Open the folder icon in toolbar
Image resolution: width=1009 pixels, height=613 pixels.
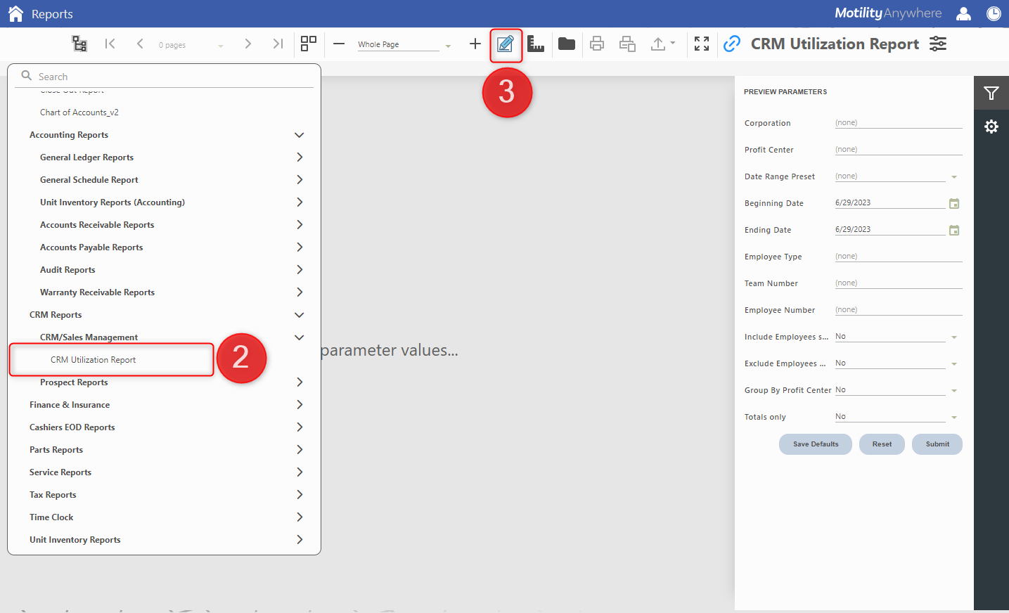tap(566, 44)
